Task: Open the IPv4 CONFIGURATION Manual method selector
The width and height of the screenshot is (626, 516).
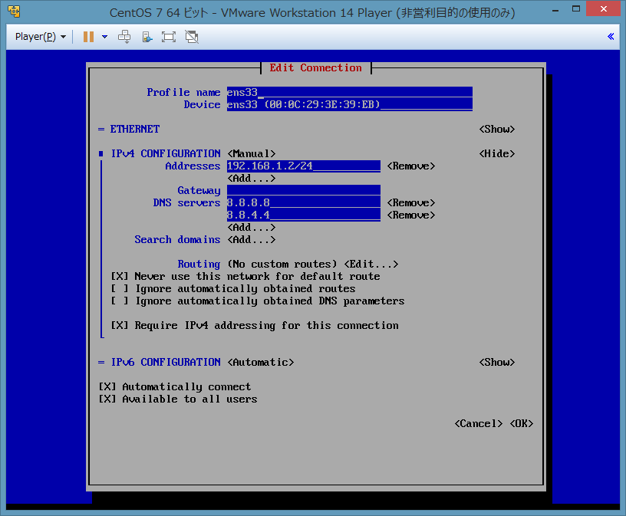Action: click(x=251, y=153)
